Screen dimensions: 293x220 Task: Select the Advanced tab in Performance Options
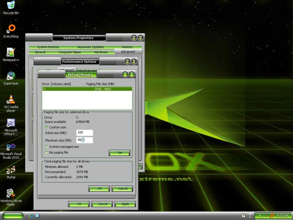[67, 70]
